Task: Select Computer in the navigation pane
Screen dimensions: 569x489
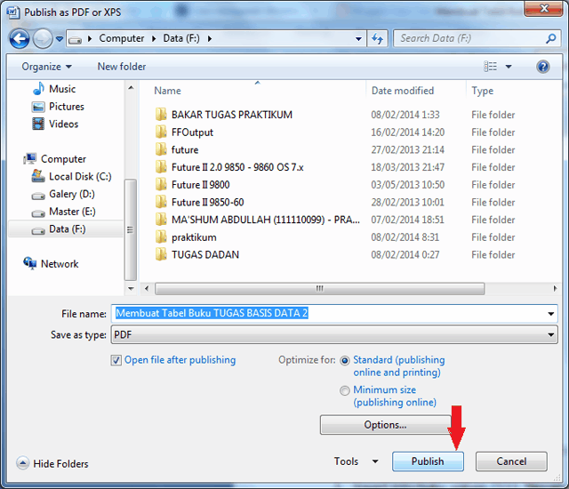Action: 63,159
